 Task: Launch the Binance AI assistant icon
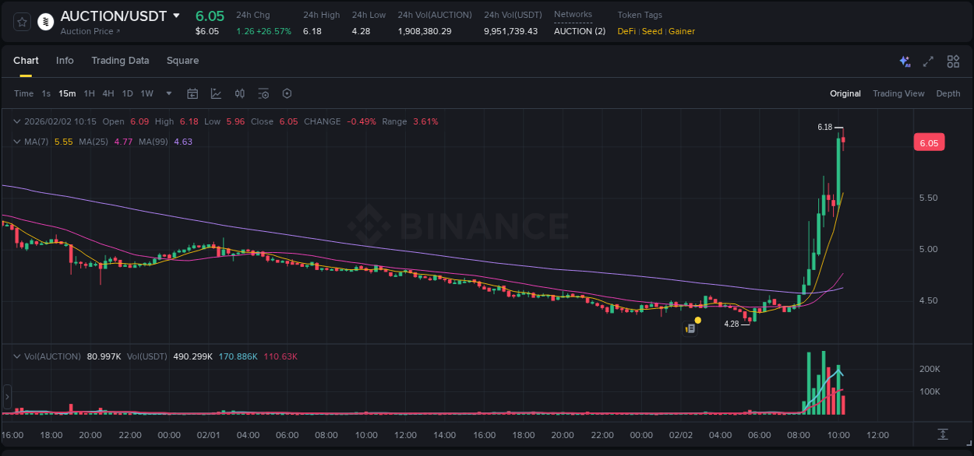coord(905,61)
